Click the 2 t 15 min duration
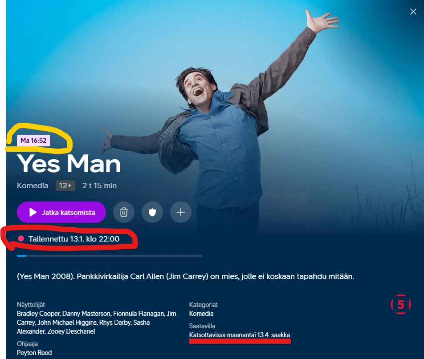The height and width of the screenshot is (359, 424). click(99, 186)
